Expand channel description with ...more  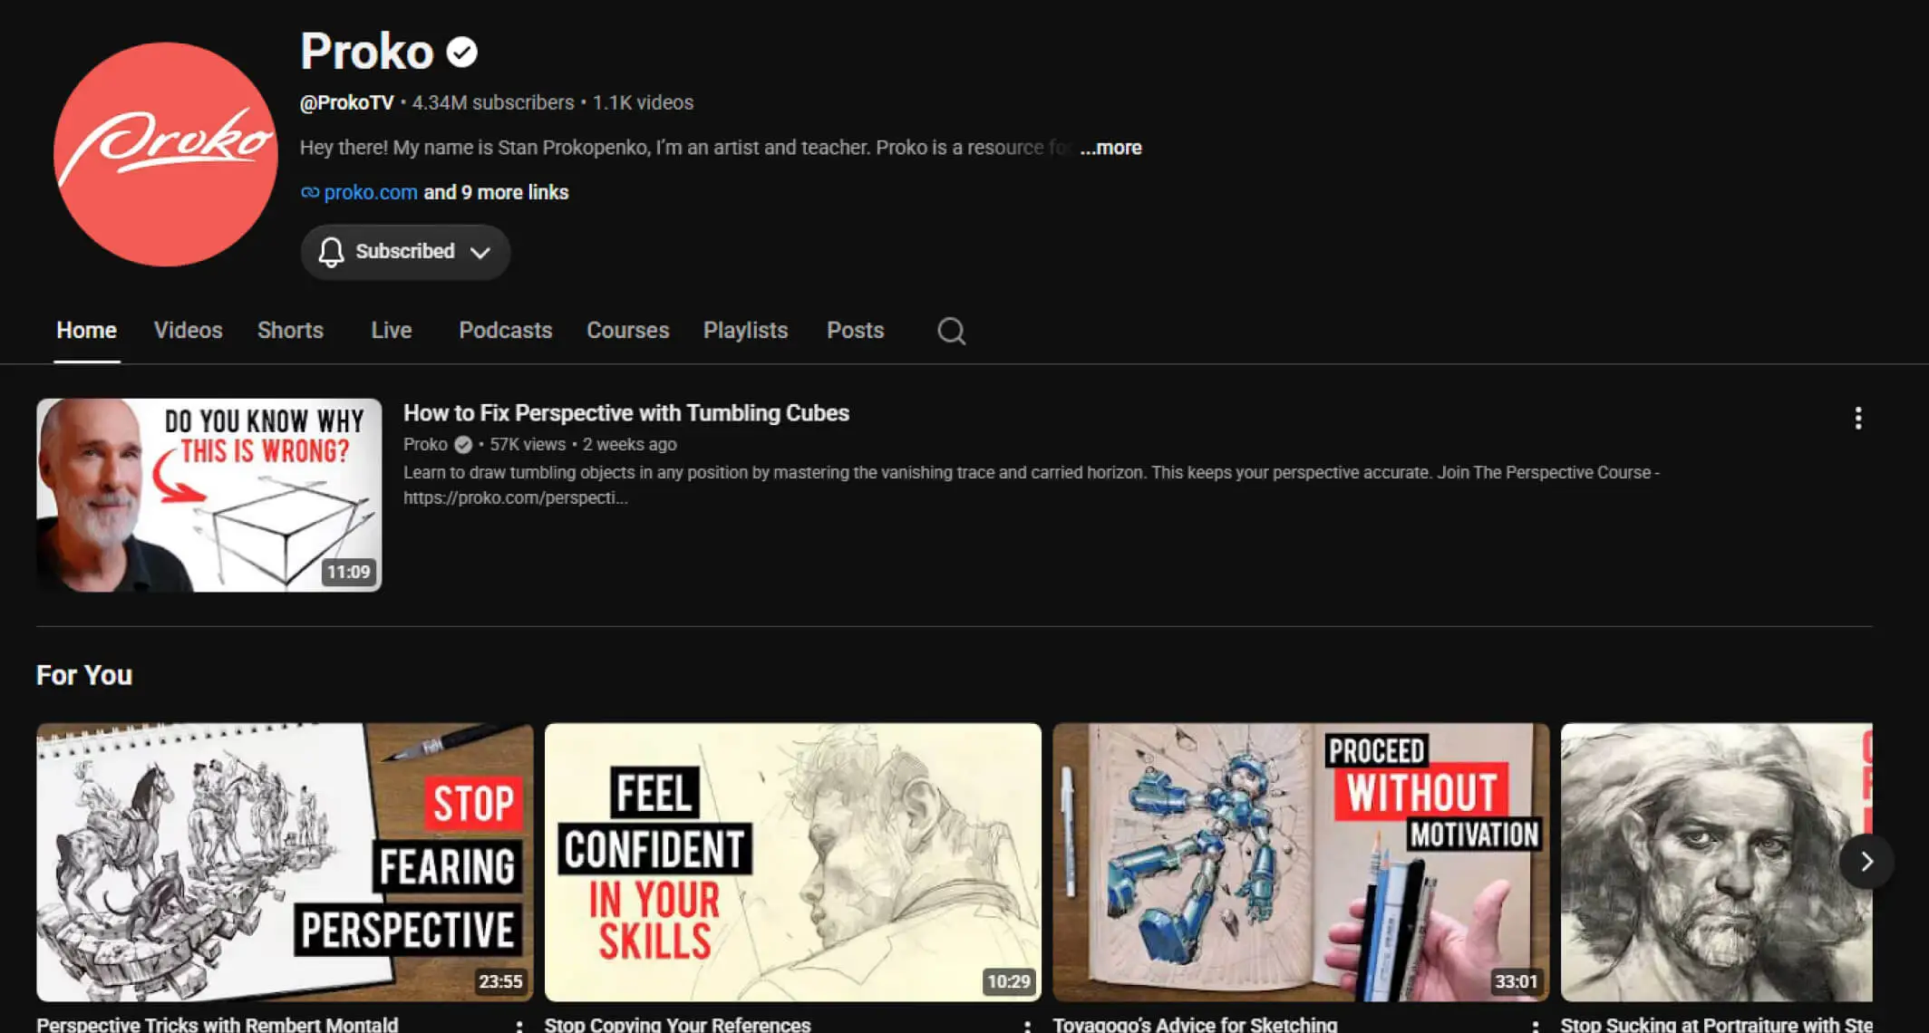[x=1110, y=148]
